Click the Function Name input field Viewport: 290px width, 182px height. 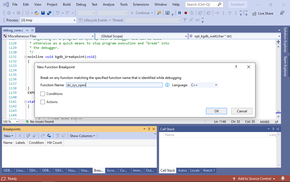tap(114, 85)
